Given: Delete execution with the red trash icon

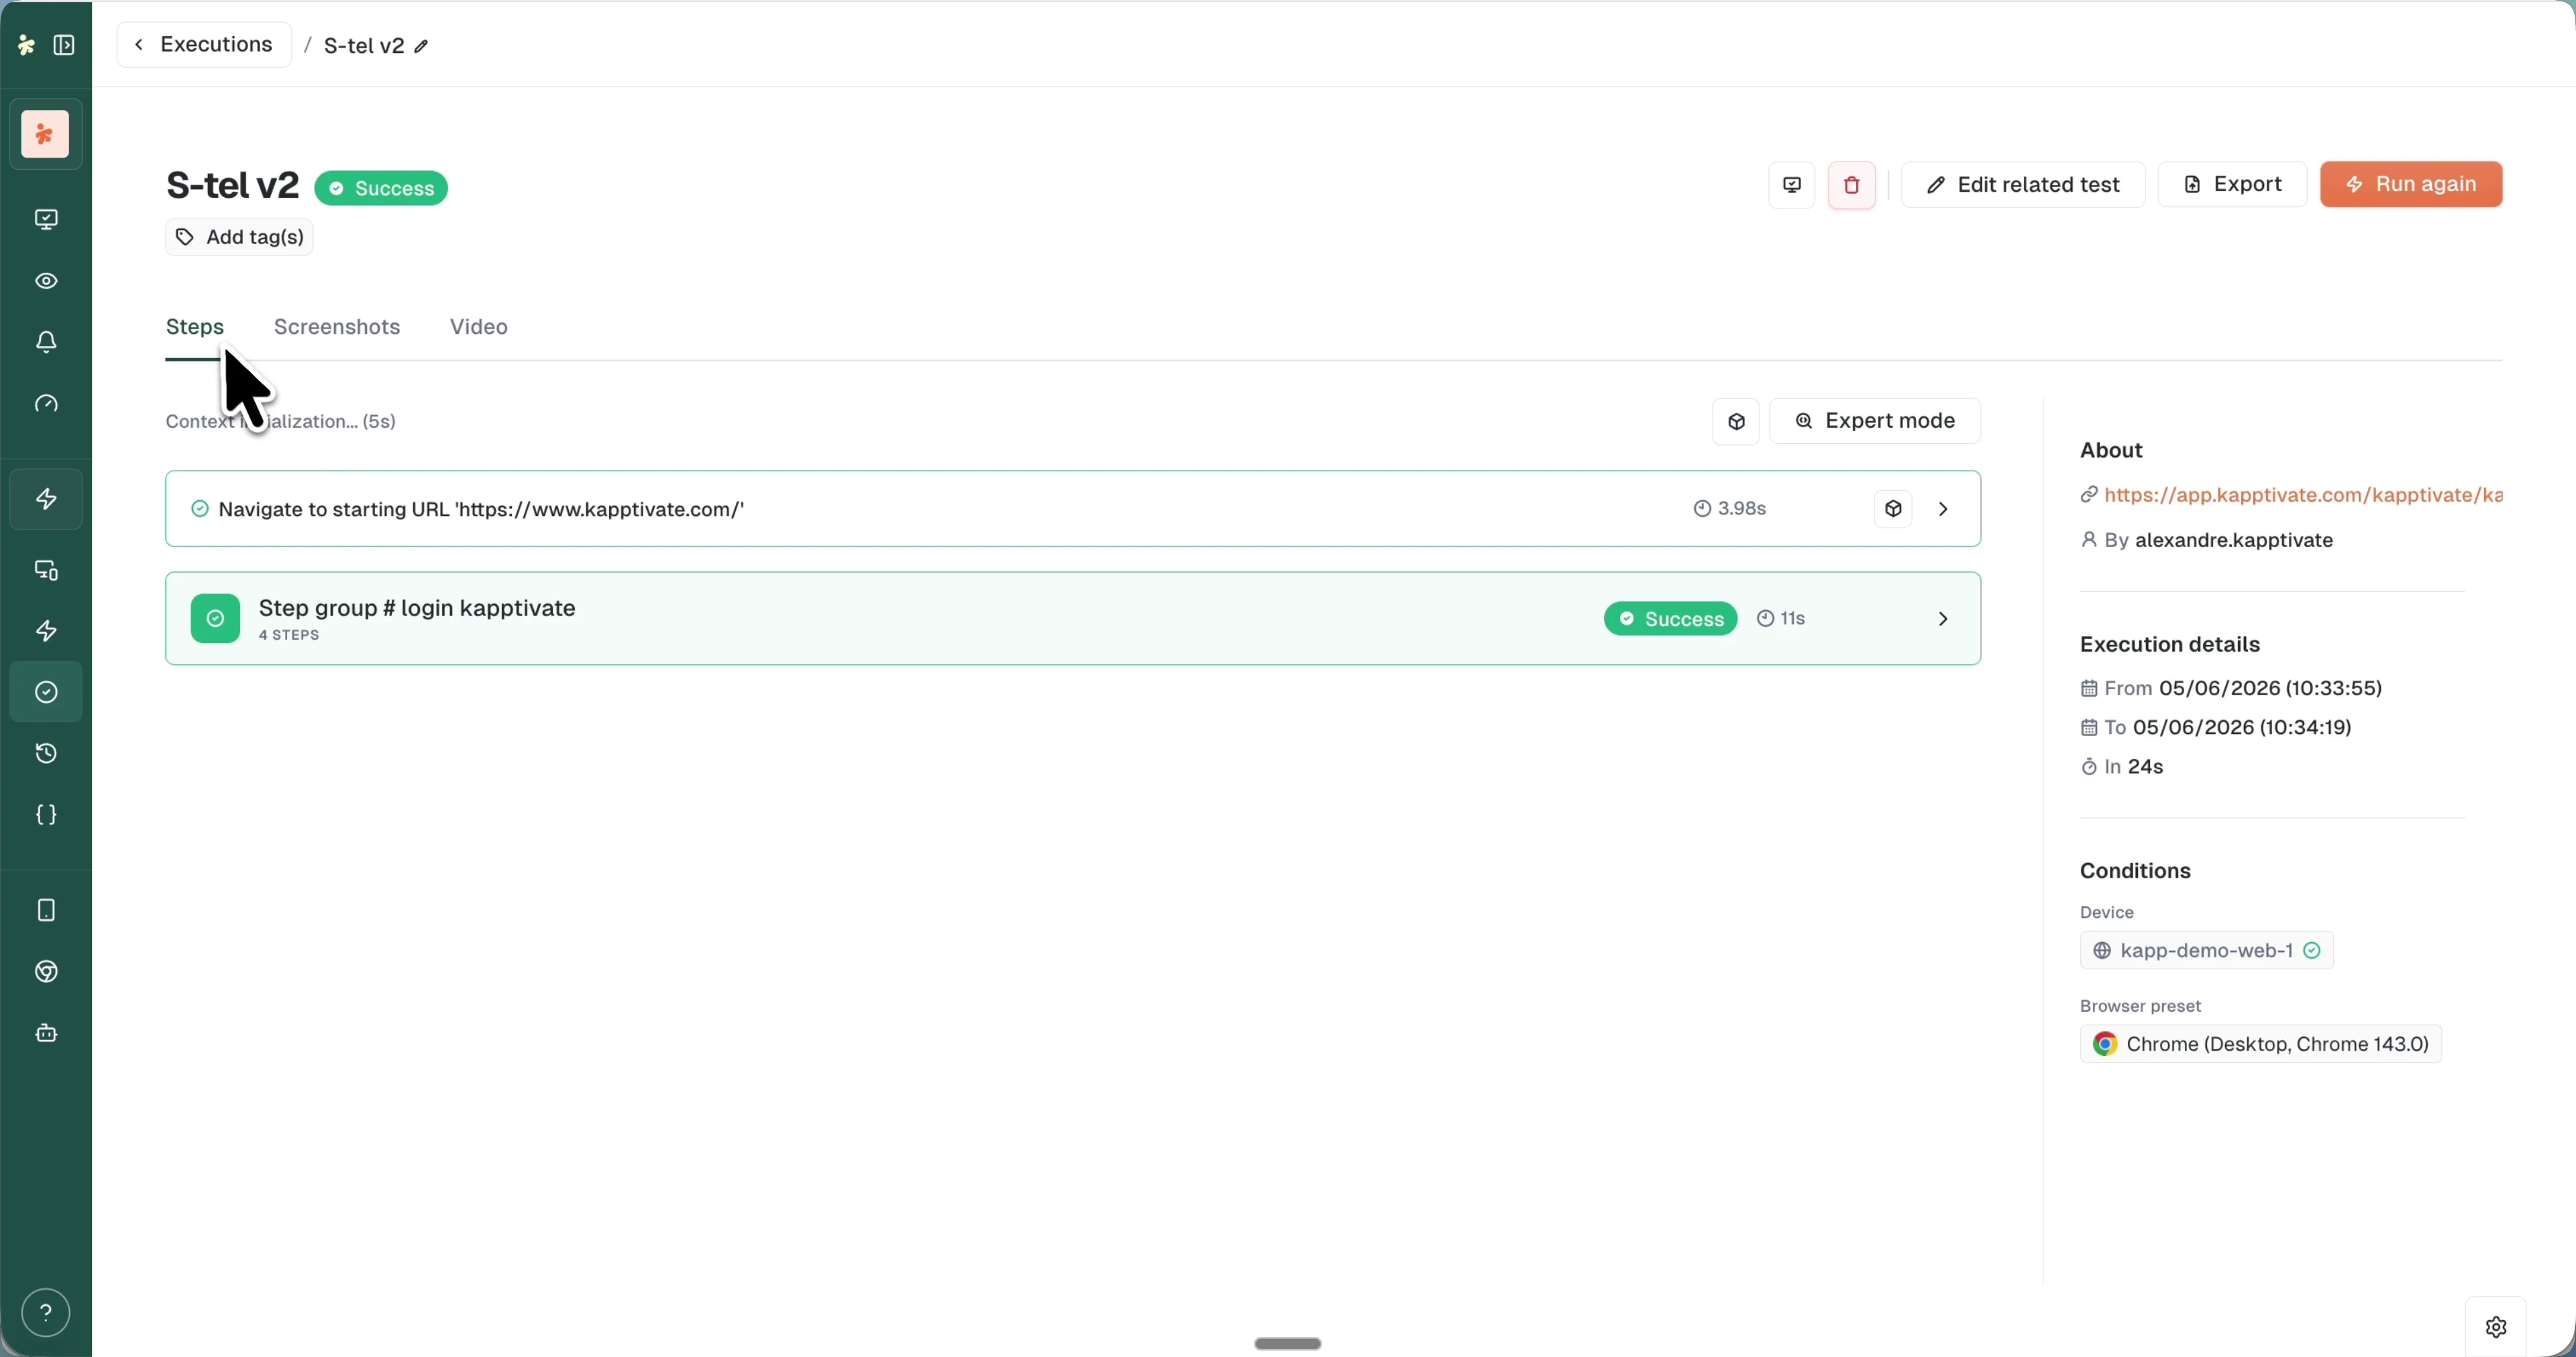Looking at the screenshot, I should (x=1852, y=185).
